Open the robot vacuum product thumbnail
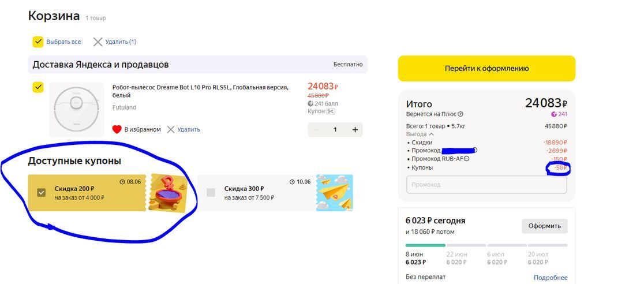Image resolution: width=629 pixels, height=284 pixels. (x=76, y=109)
